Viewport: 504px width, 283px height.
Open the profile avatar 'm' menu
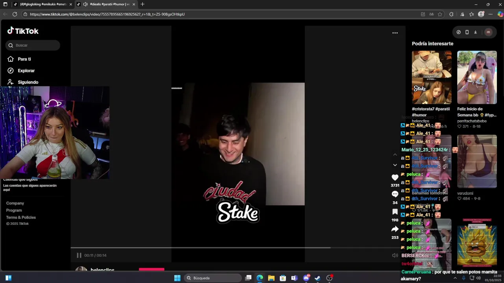pos(488,32)
